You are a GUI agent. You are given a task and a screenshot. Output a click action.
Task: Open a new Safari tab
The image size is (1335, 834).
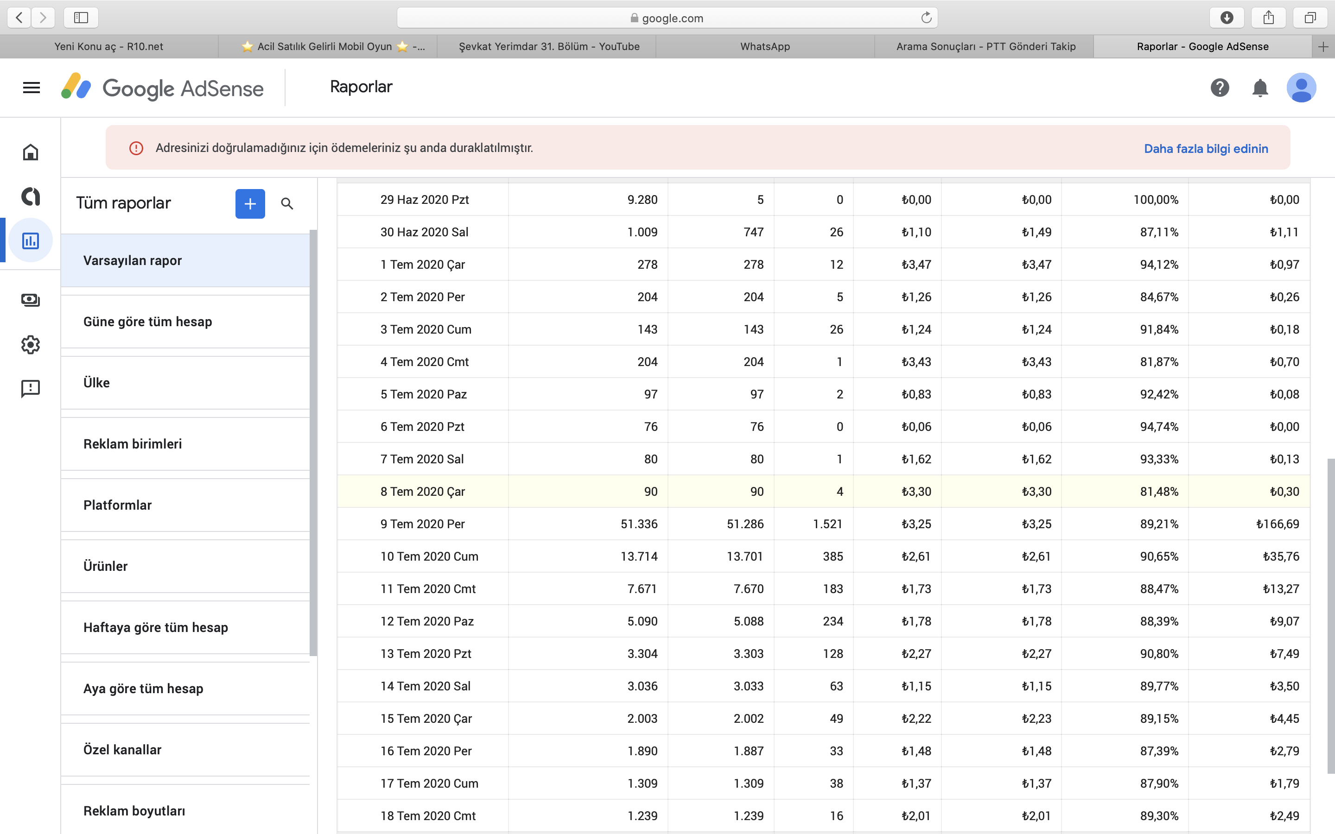coord(1323,47)
